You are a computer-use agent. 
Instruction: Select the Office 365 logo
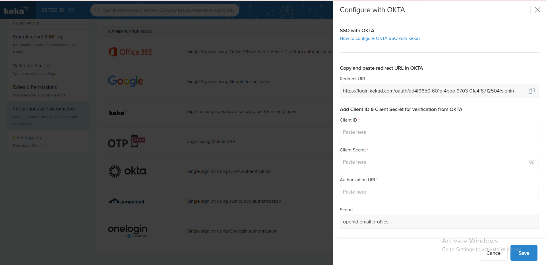coord(131,52)
